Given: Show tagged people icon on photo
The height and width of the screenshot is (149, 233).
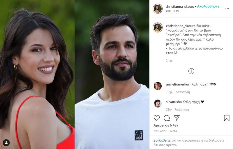Looking at the screenshot, I should tap(6, 143).
